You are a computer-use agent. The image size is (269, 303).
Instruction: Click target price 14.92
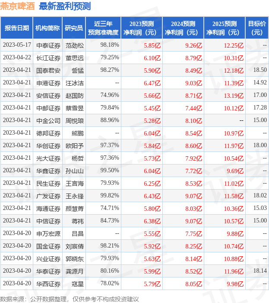click(260, 83)
